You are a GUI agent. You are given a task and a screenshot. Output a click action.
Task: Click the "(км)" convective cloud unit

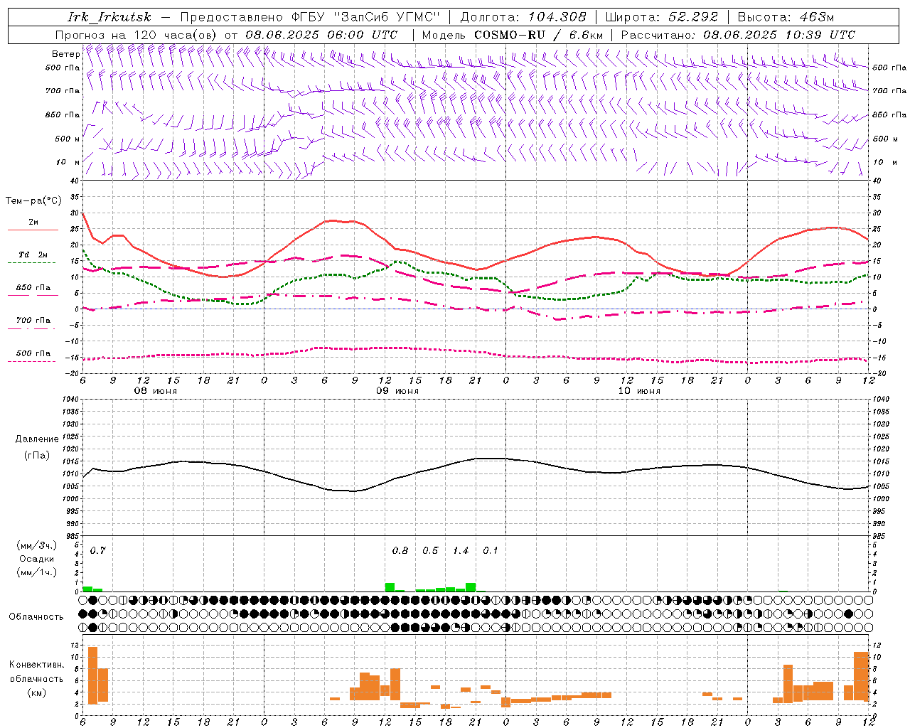tap(36, 692)
